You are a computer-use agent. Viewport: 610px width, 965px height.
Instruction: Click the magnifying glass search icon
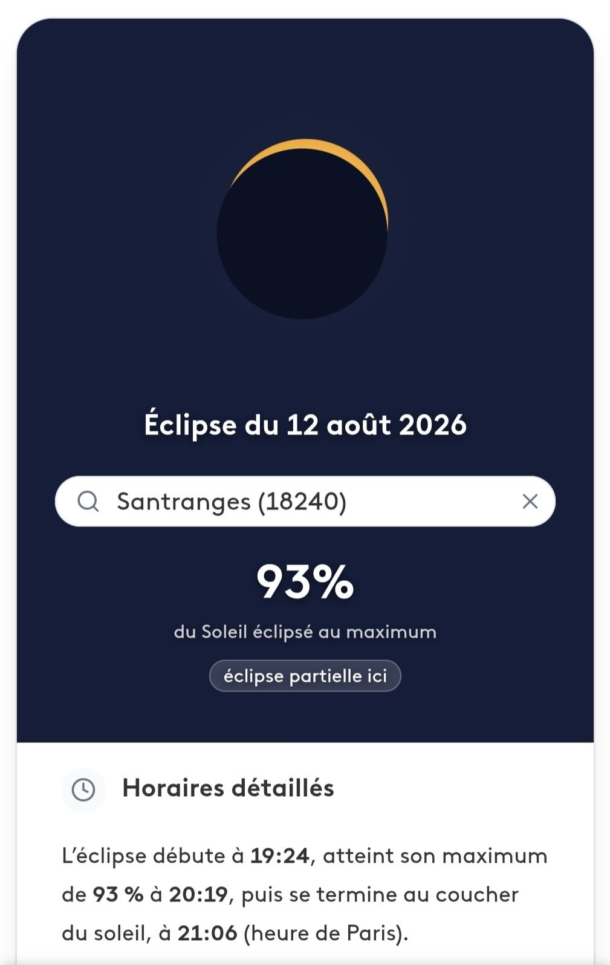click(x=88, y=502)
